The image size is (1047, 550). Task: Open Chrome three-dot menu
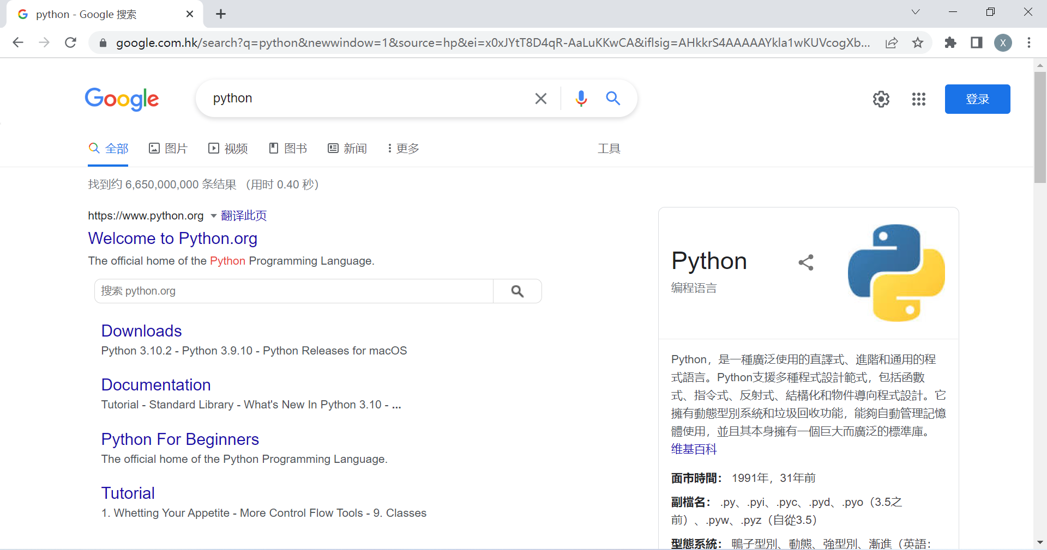pos(1029,42)
